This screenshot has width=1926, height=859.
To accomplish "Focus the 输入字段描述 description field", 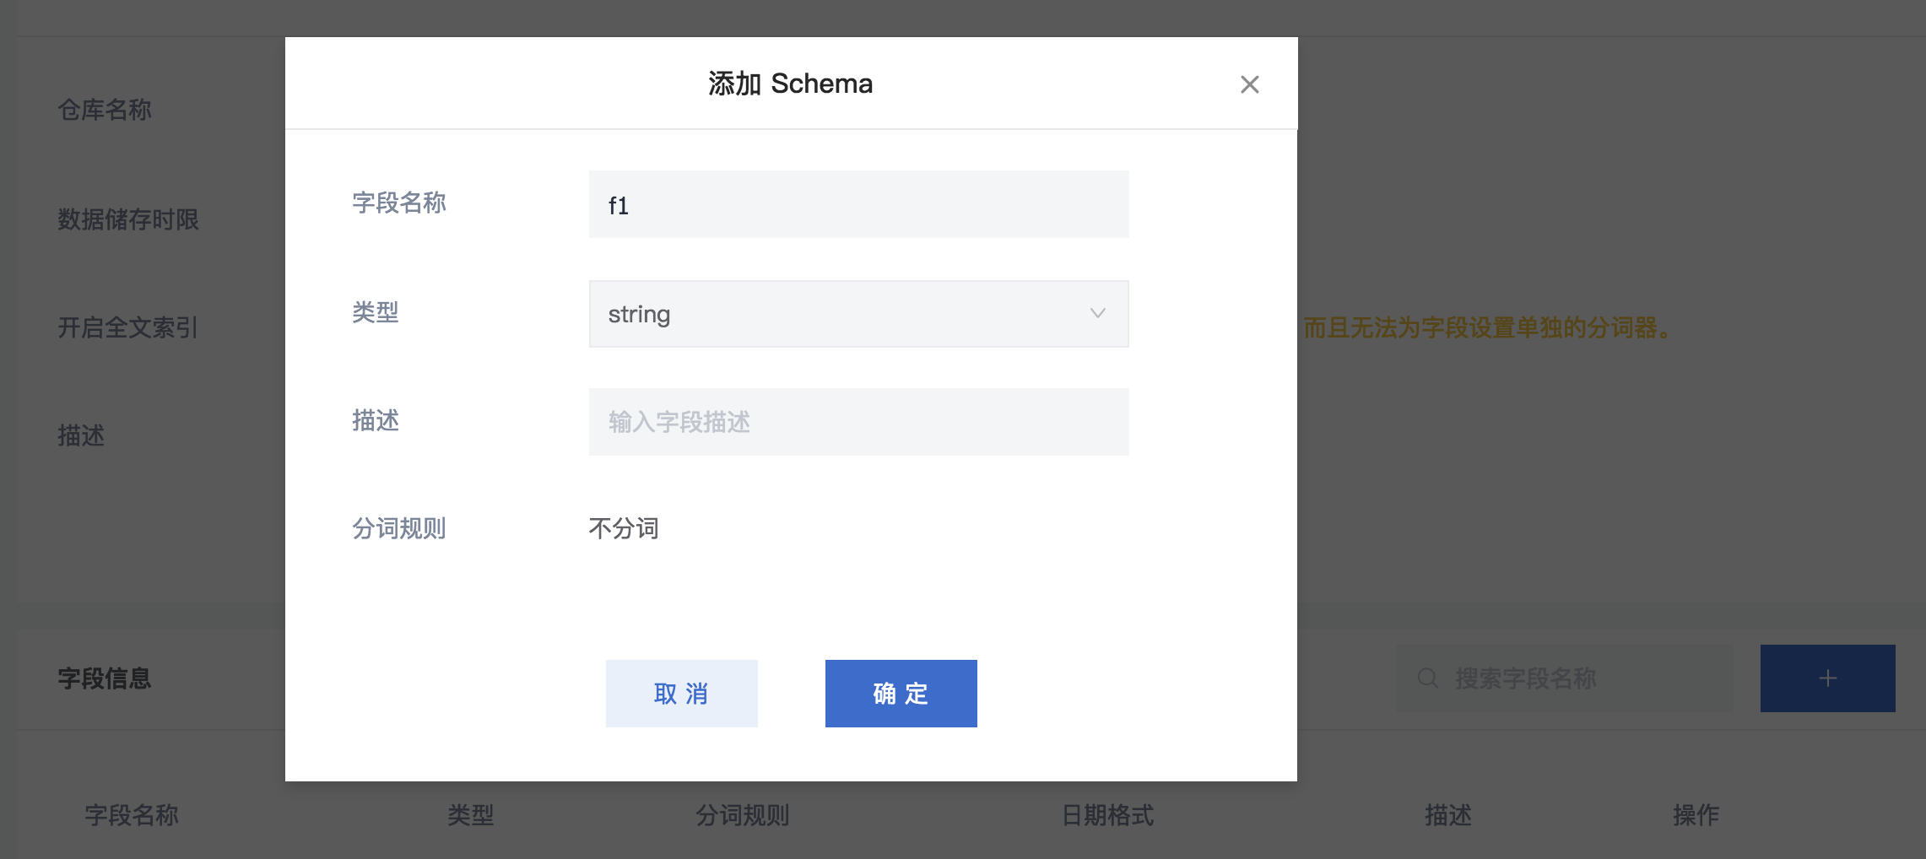I will click(858, 422).
